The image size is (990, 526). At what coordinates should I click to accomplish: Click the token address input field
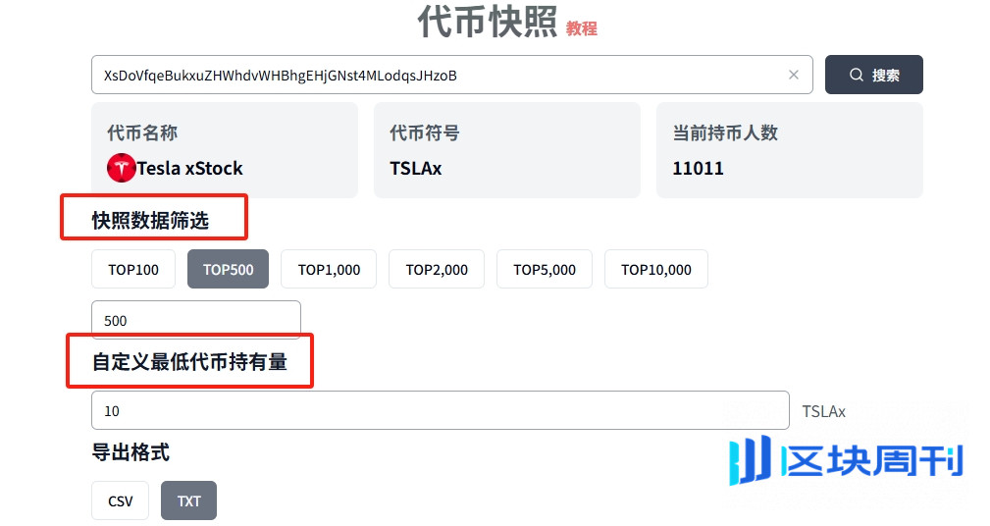pos(451,75)
